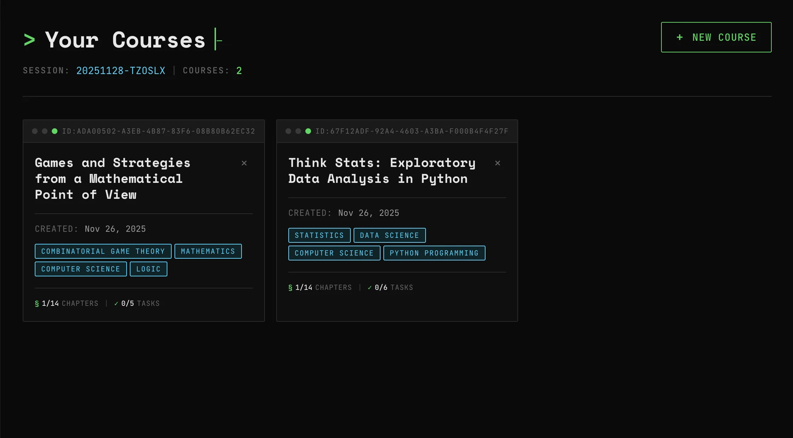
Task: Click the green status dot on Think Stats card
Action: click(x=308, y=131)
